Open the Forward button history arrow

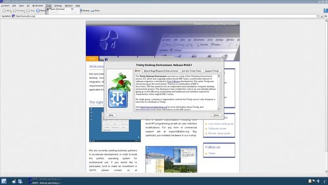pyautogui.click(x=25, y=12)
